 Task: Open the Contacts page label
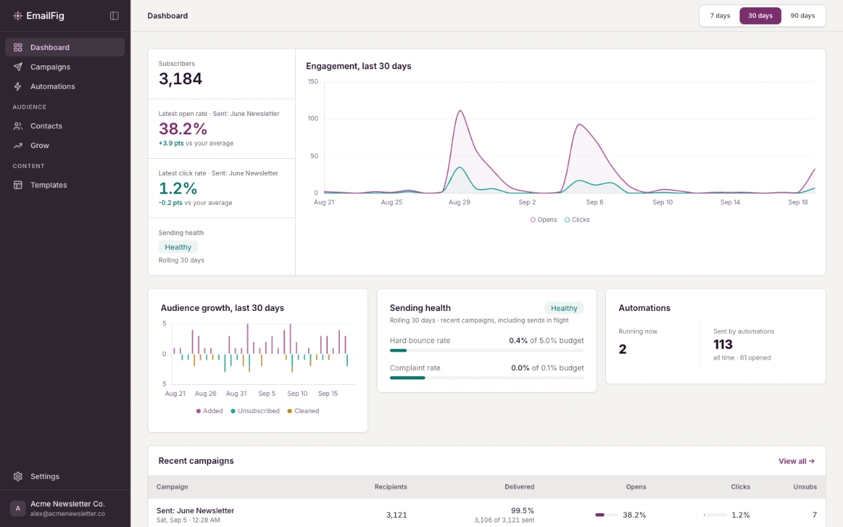[46, 126]
